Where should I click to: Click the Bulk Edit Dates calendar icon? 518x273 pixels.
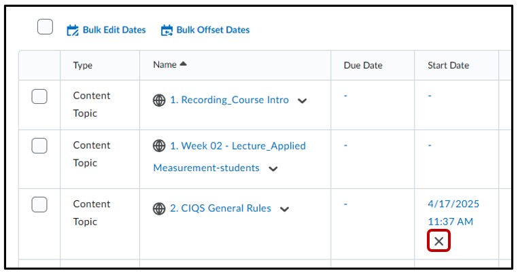coord(73,30)
